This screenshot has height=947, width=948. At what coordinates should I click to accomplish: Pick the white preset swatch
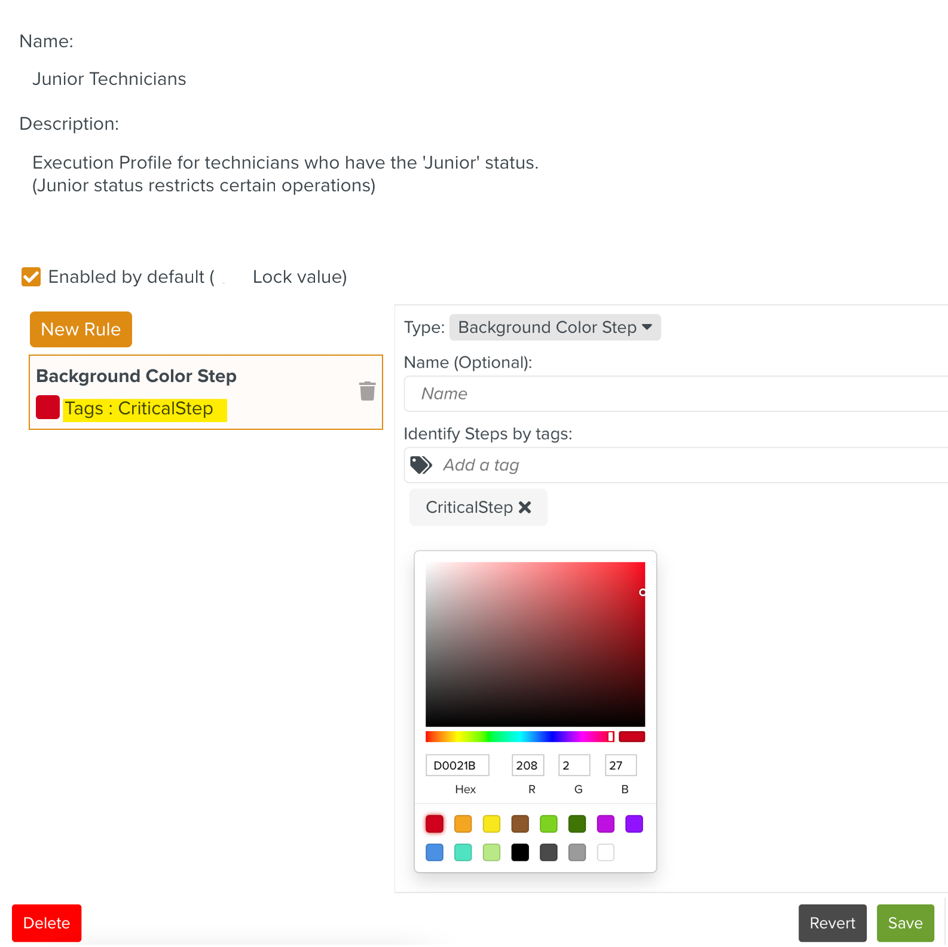606,853
